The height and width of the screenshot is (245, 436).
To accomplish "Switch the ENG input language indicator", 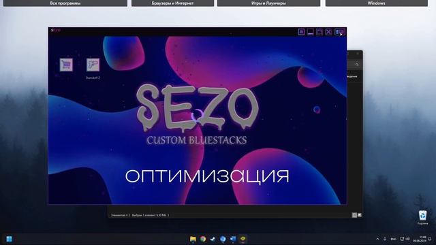I will point(393,239).
